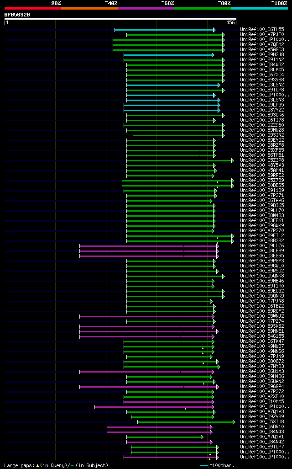Select hit label UniRef100_Q84N42

[x=262, y=442]
